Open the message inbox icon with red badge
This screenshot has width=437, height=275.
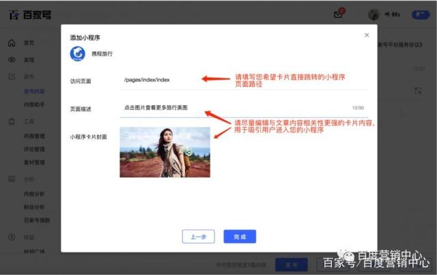[x=338, y=14]
